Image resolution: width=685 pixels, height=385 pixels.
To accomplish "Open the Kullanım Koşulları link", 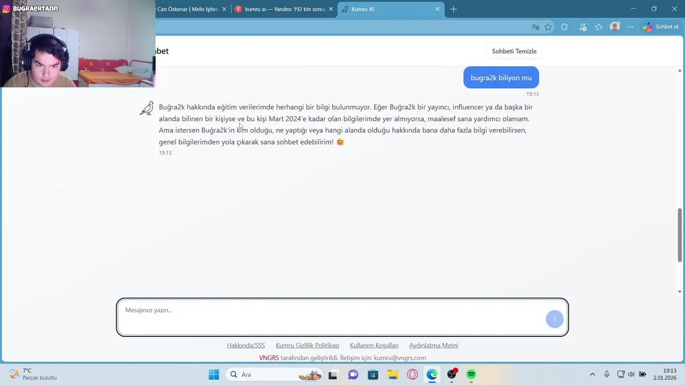I will coord(374,345).
